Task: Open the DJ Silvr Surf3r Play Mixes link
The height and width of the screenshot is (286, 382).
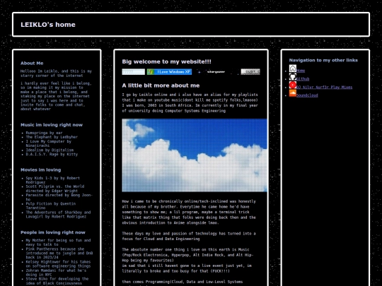Action: pos(324,87)
